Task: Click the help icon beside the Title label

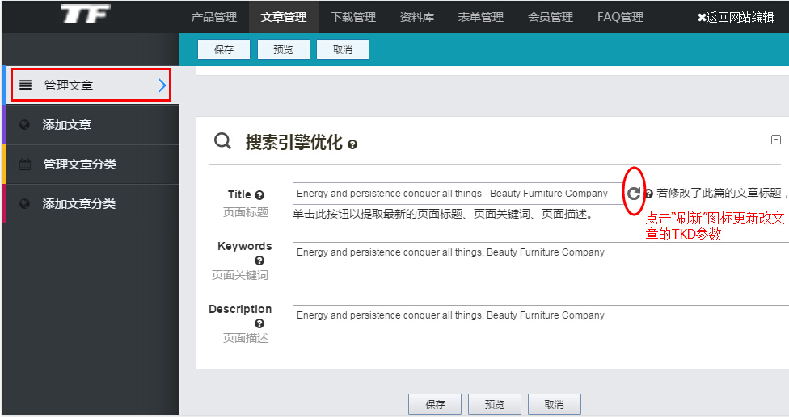Action: (x=259, y=195)
